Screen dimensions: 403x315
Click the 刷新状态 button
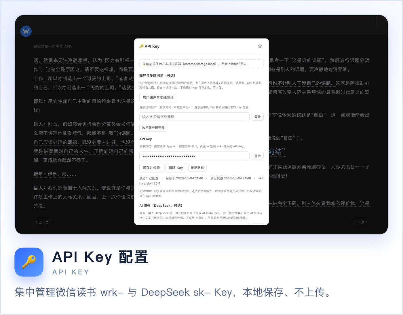(197, 168)
